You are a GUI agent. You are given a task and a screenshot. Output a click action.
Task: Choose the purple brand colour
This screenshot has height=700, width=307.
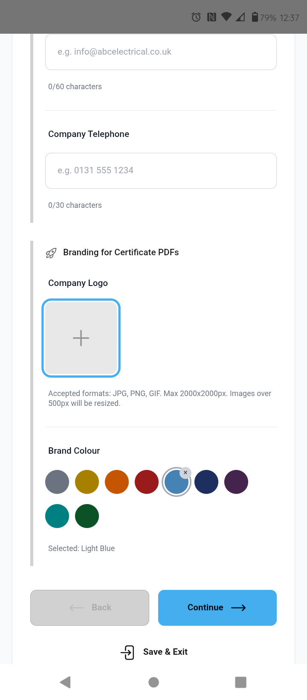coord(236,481)
